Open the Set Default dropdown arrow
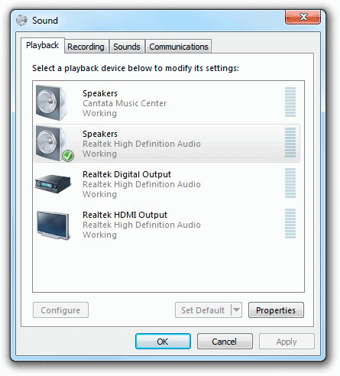 [237, 310]
